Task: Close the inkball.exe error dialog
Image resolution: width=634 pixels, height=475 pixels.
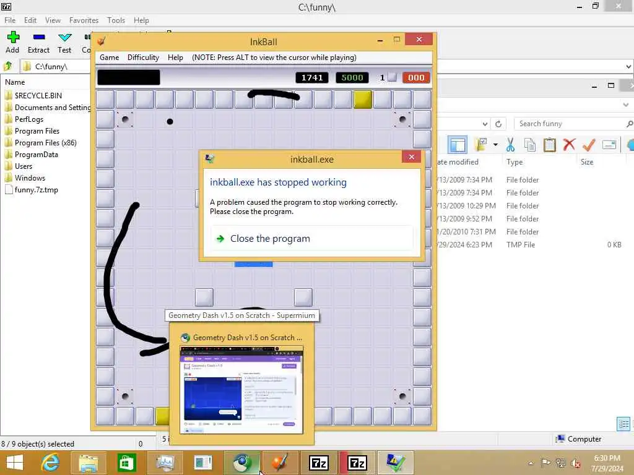Action: pos(411,156)
